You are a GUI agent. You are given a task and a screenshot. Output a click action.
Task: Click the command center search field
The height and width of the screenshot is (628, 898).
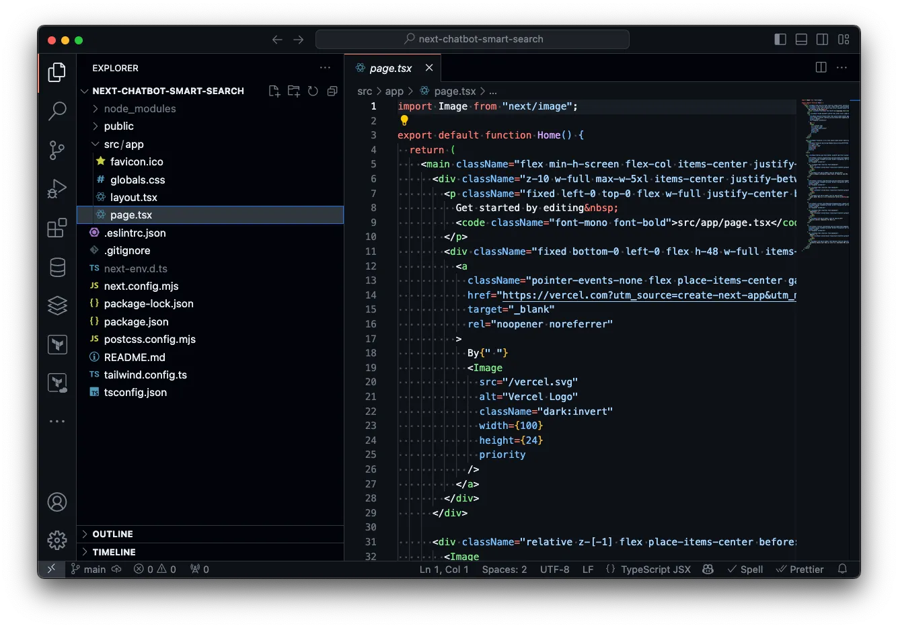pyautogui.click(x=472, y=39)
